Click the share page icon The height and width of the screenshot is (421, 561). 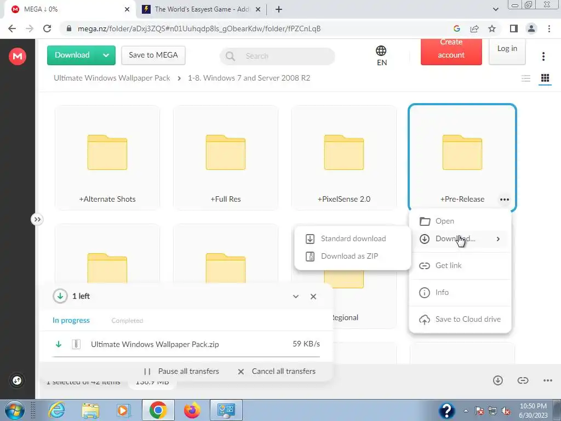coord(474,29)
